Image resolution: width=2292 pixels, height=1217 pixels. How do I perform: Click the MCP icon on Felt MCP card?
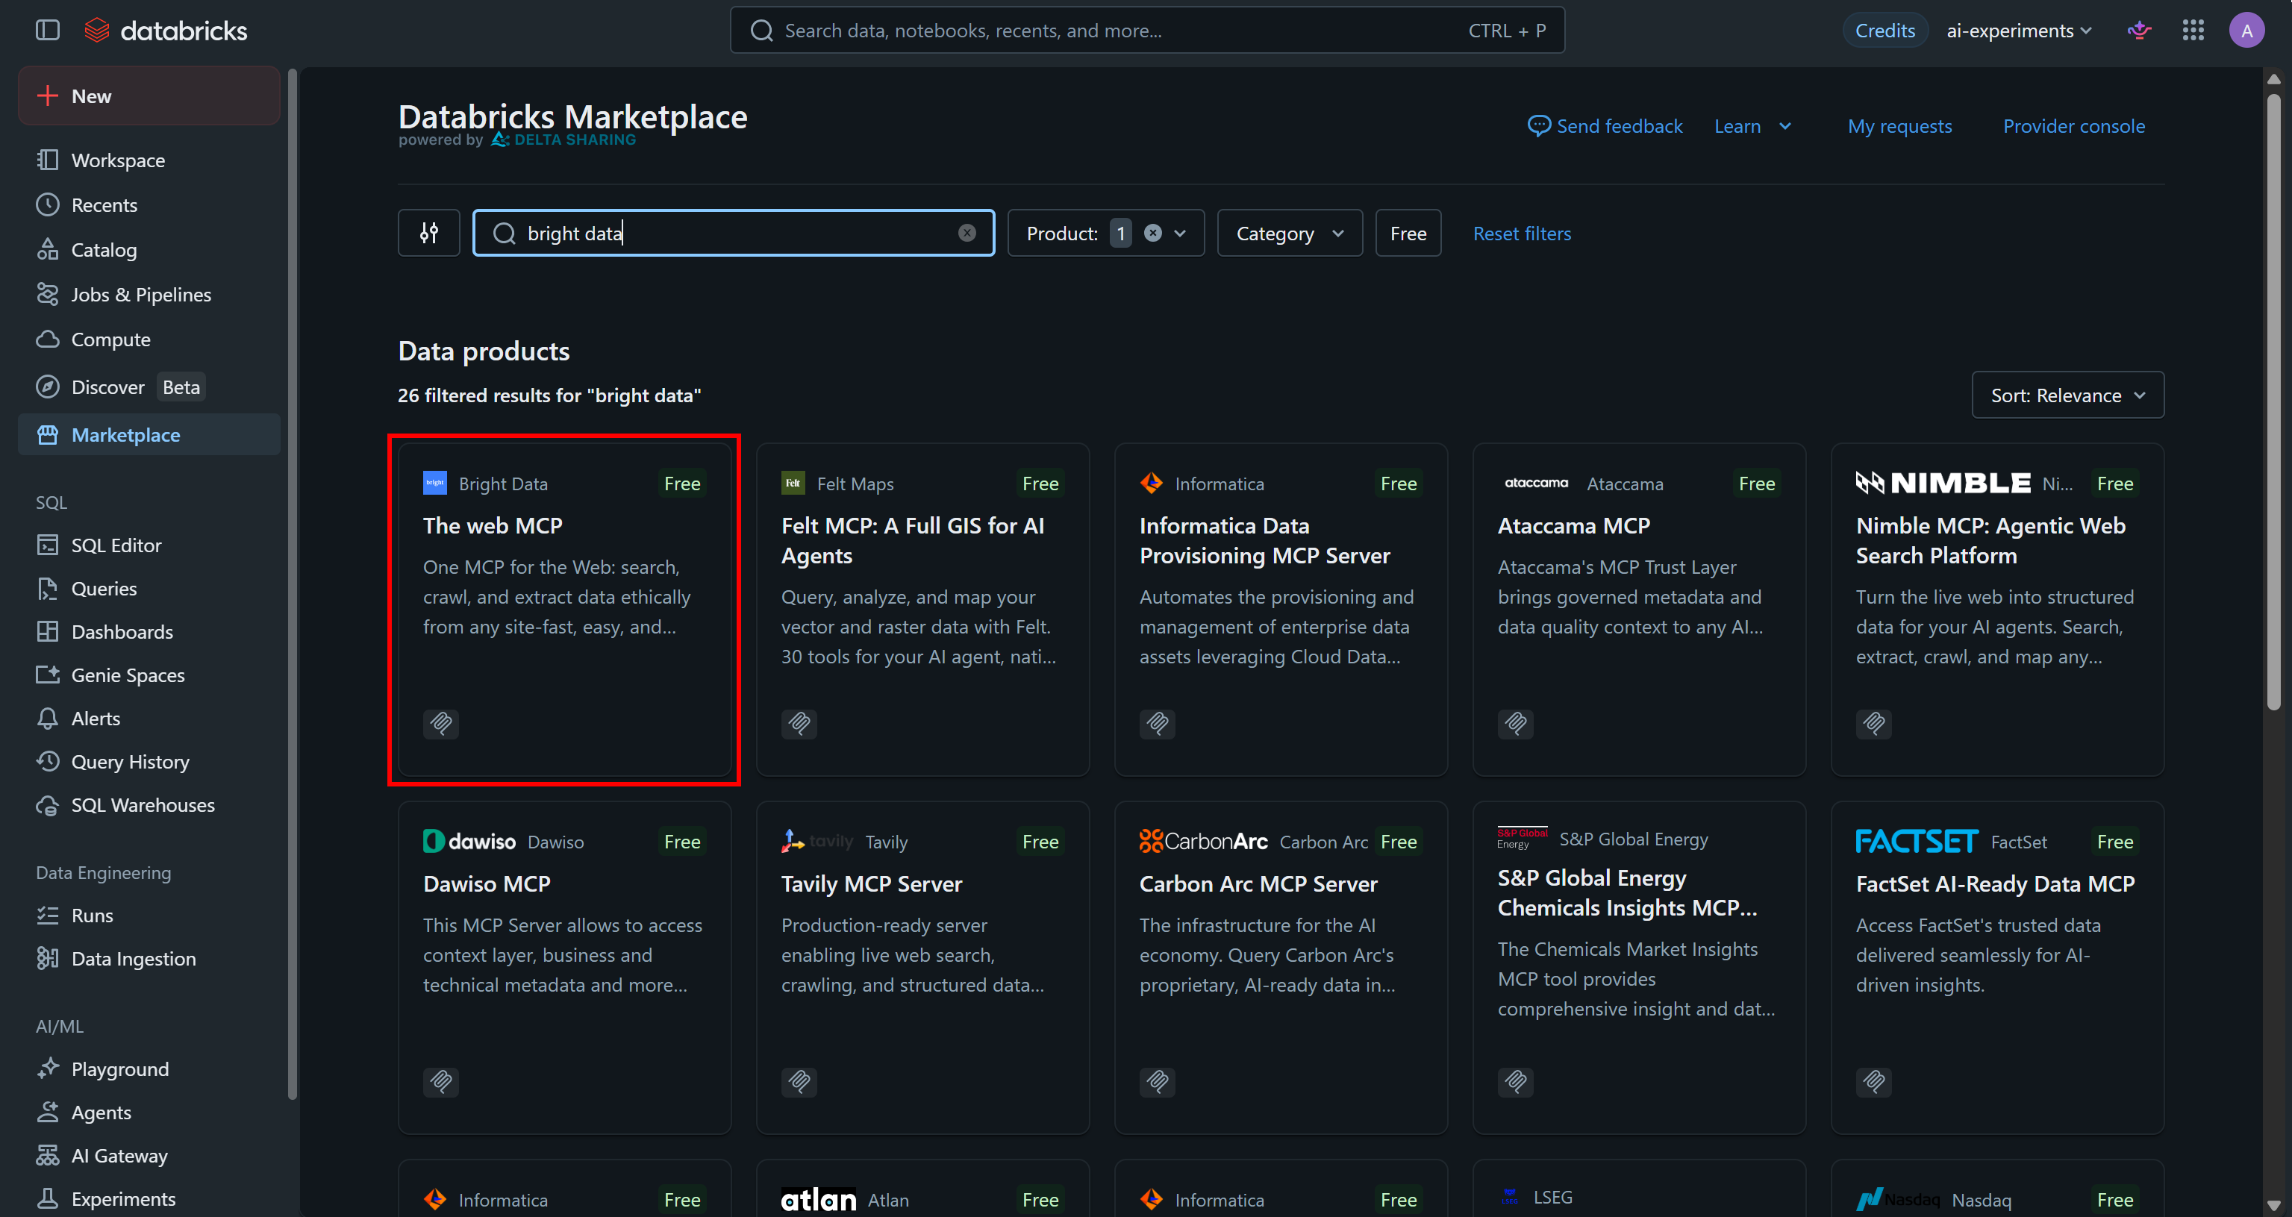799,723
